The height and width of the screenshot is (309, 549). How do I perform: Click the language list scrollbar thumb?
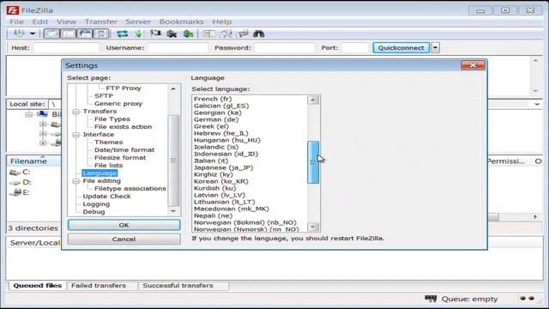(313, 162)
